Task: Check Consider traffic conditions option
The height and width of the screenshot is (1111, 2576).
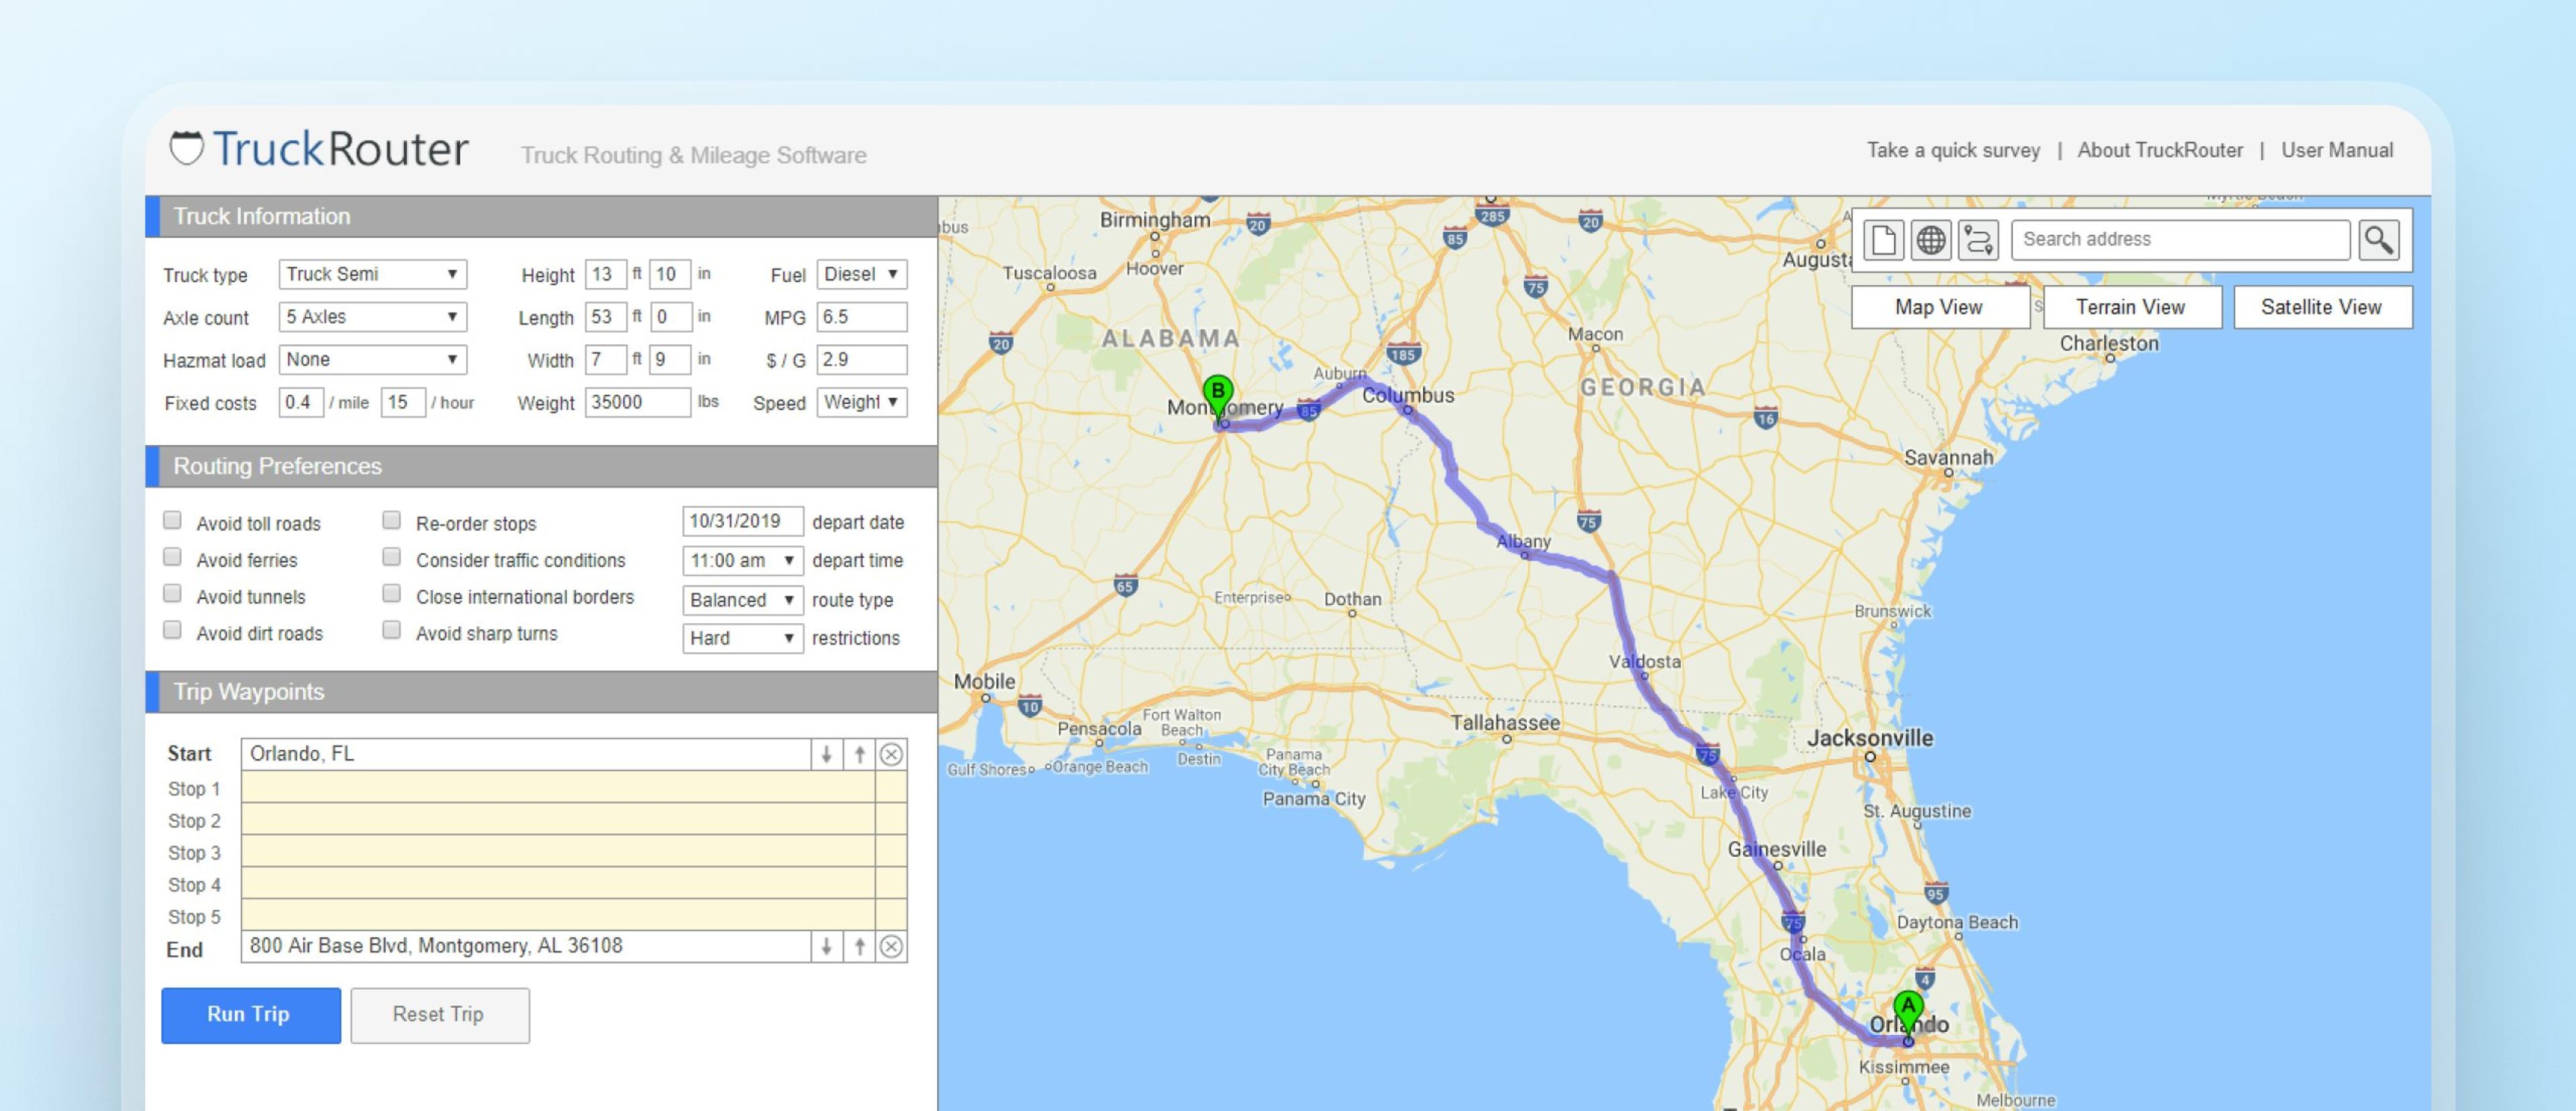Action: click(392, 557)
